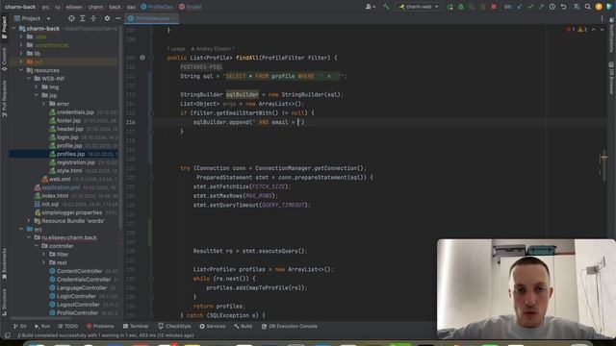The image size is (616, 346).
Task: Expand all in Project panel
Action: (83, 18)
